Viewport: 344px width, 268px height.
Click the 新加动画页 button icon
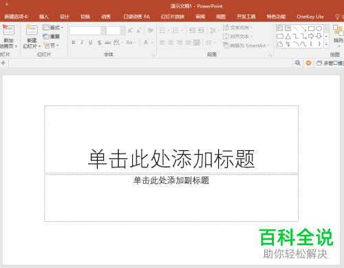point(8,30)
